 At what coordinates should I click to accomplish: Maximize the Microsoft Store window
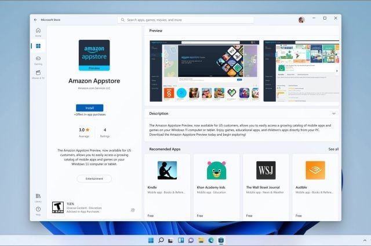point(325,18)
